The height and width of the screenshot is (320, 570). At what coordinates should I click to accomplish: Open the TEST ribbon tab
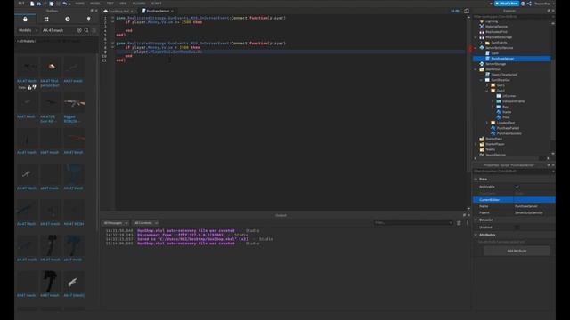pos(110,4)
